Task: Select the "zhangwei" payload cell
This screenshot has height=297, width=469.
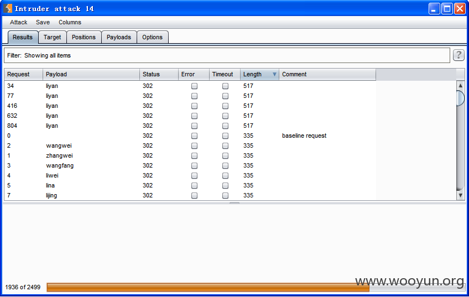Action: pos(60,155)
